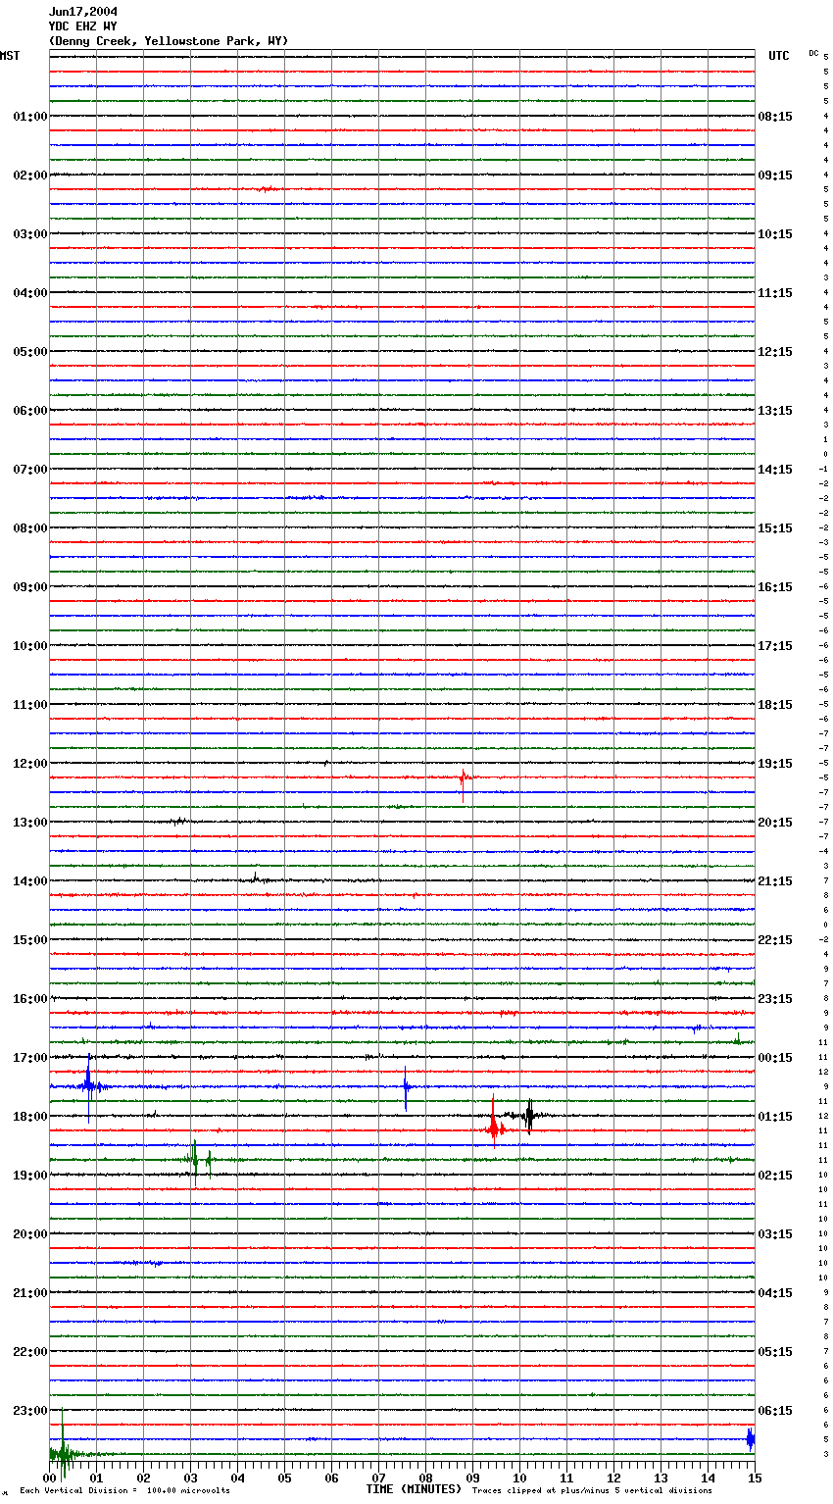The width and height of the screenshot is (833, 1504).
Task: Click the "21:15" UTC time label
Action: (x=775, y=881)
